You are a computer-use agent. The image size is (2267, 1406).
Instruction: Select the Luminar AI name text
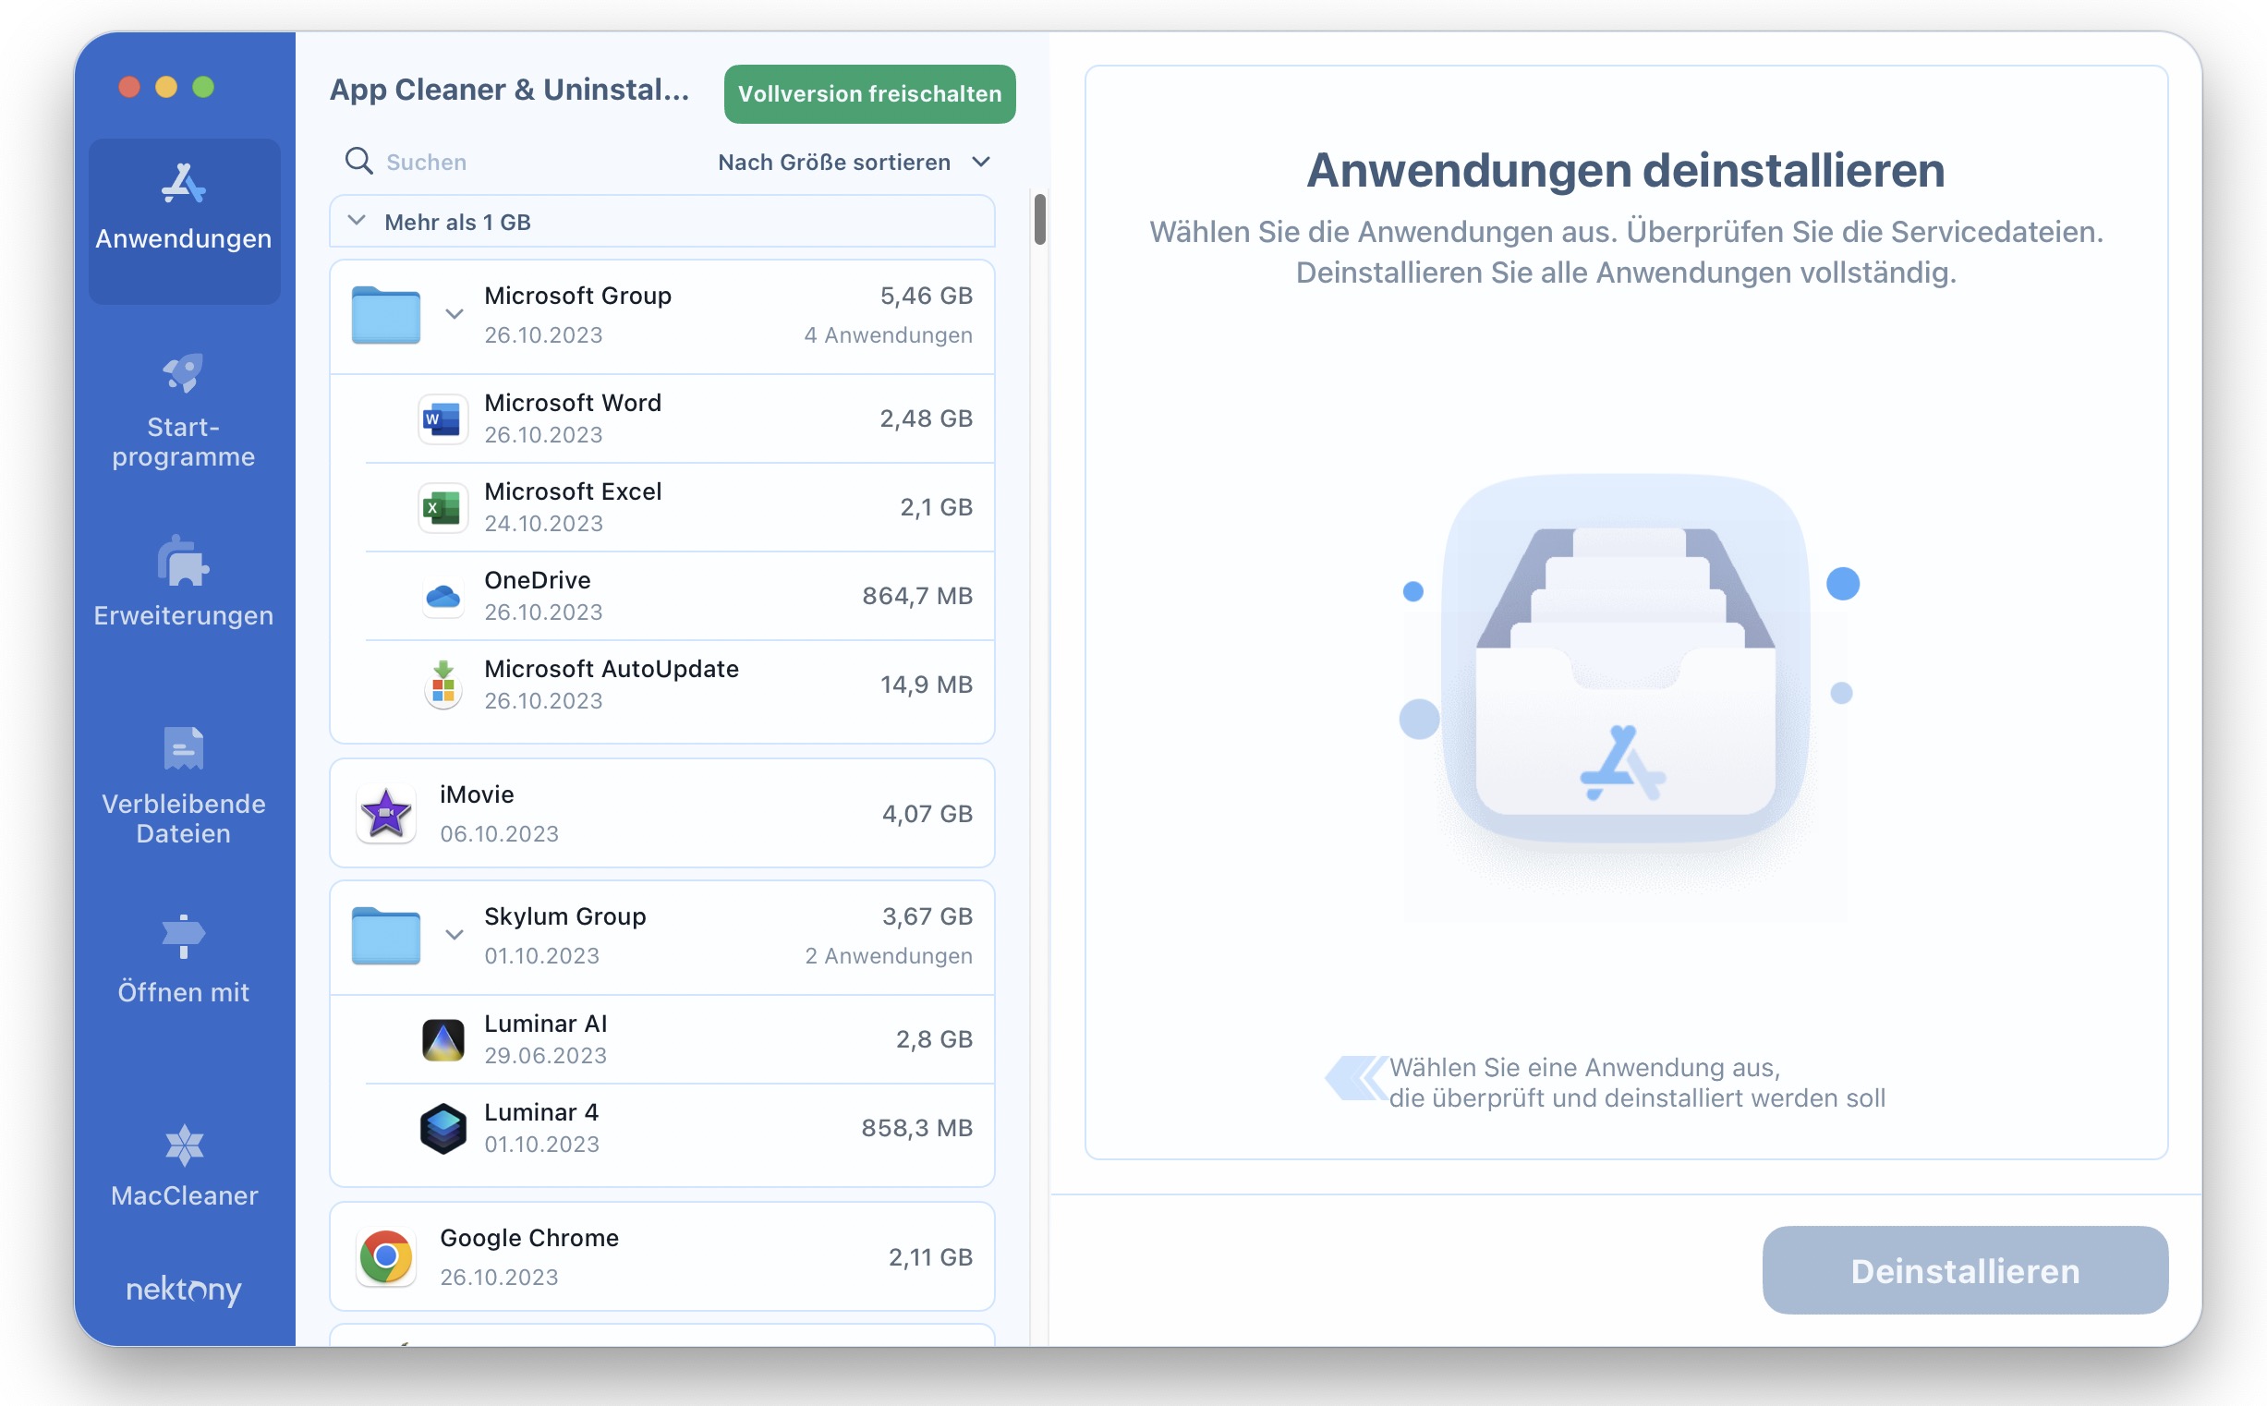[x=546, y=1024]
